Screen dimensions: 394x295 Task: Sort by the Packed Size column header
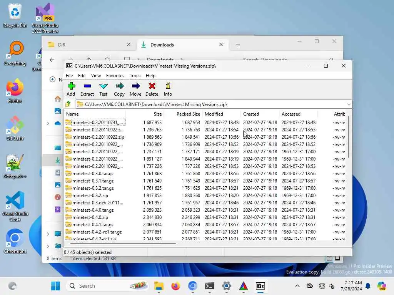click(183, 114)
